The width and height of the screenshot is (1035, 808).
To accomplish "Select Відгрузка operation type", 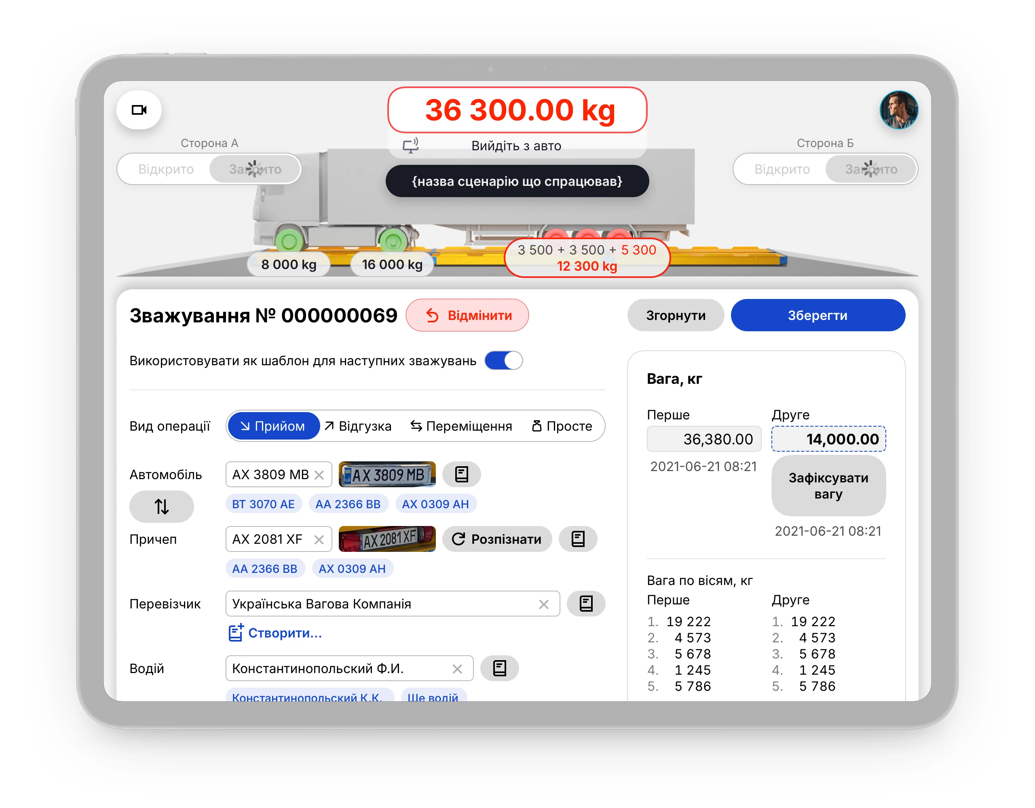I will click(358, 426).
